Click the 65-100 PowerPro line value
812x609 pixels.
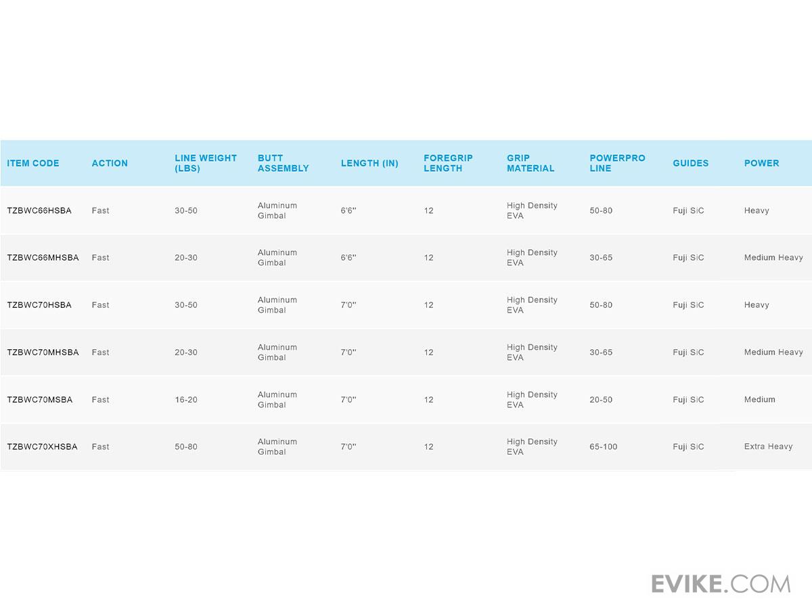click(x=603, y=447)
